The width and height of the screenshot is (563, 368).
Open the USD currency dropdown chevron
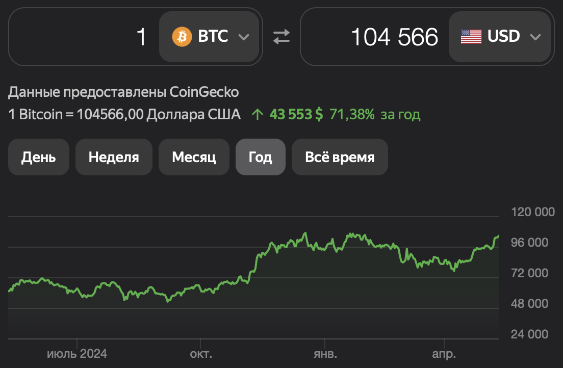click(x=535, y=37)
